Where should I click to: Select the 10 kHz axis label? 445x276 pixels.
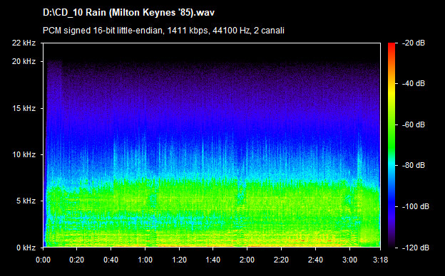click(x=24, y=154)
